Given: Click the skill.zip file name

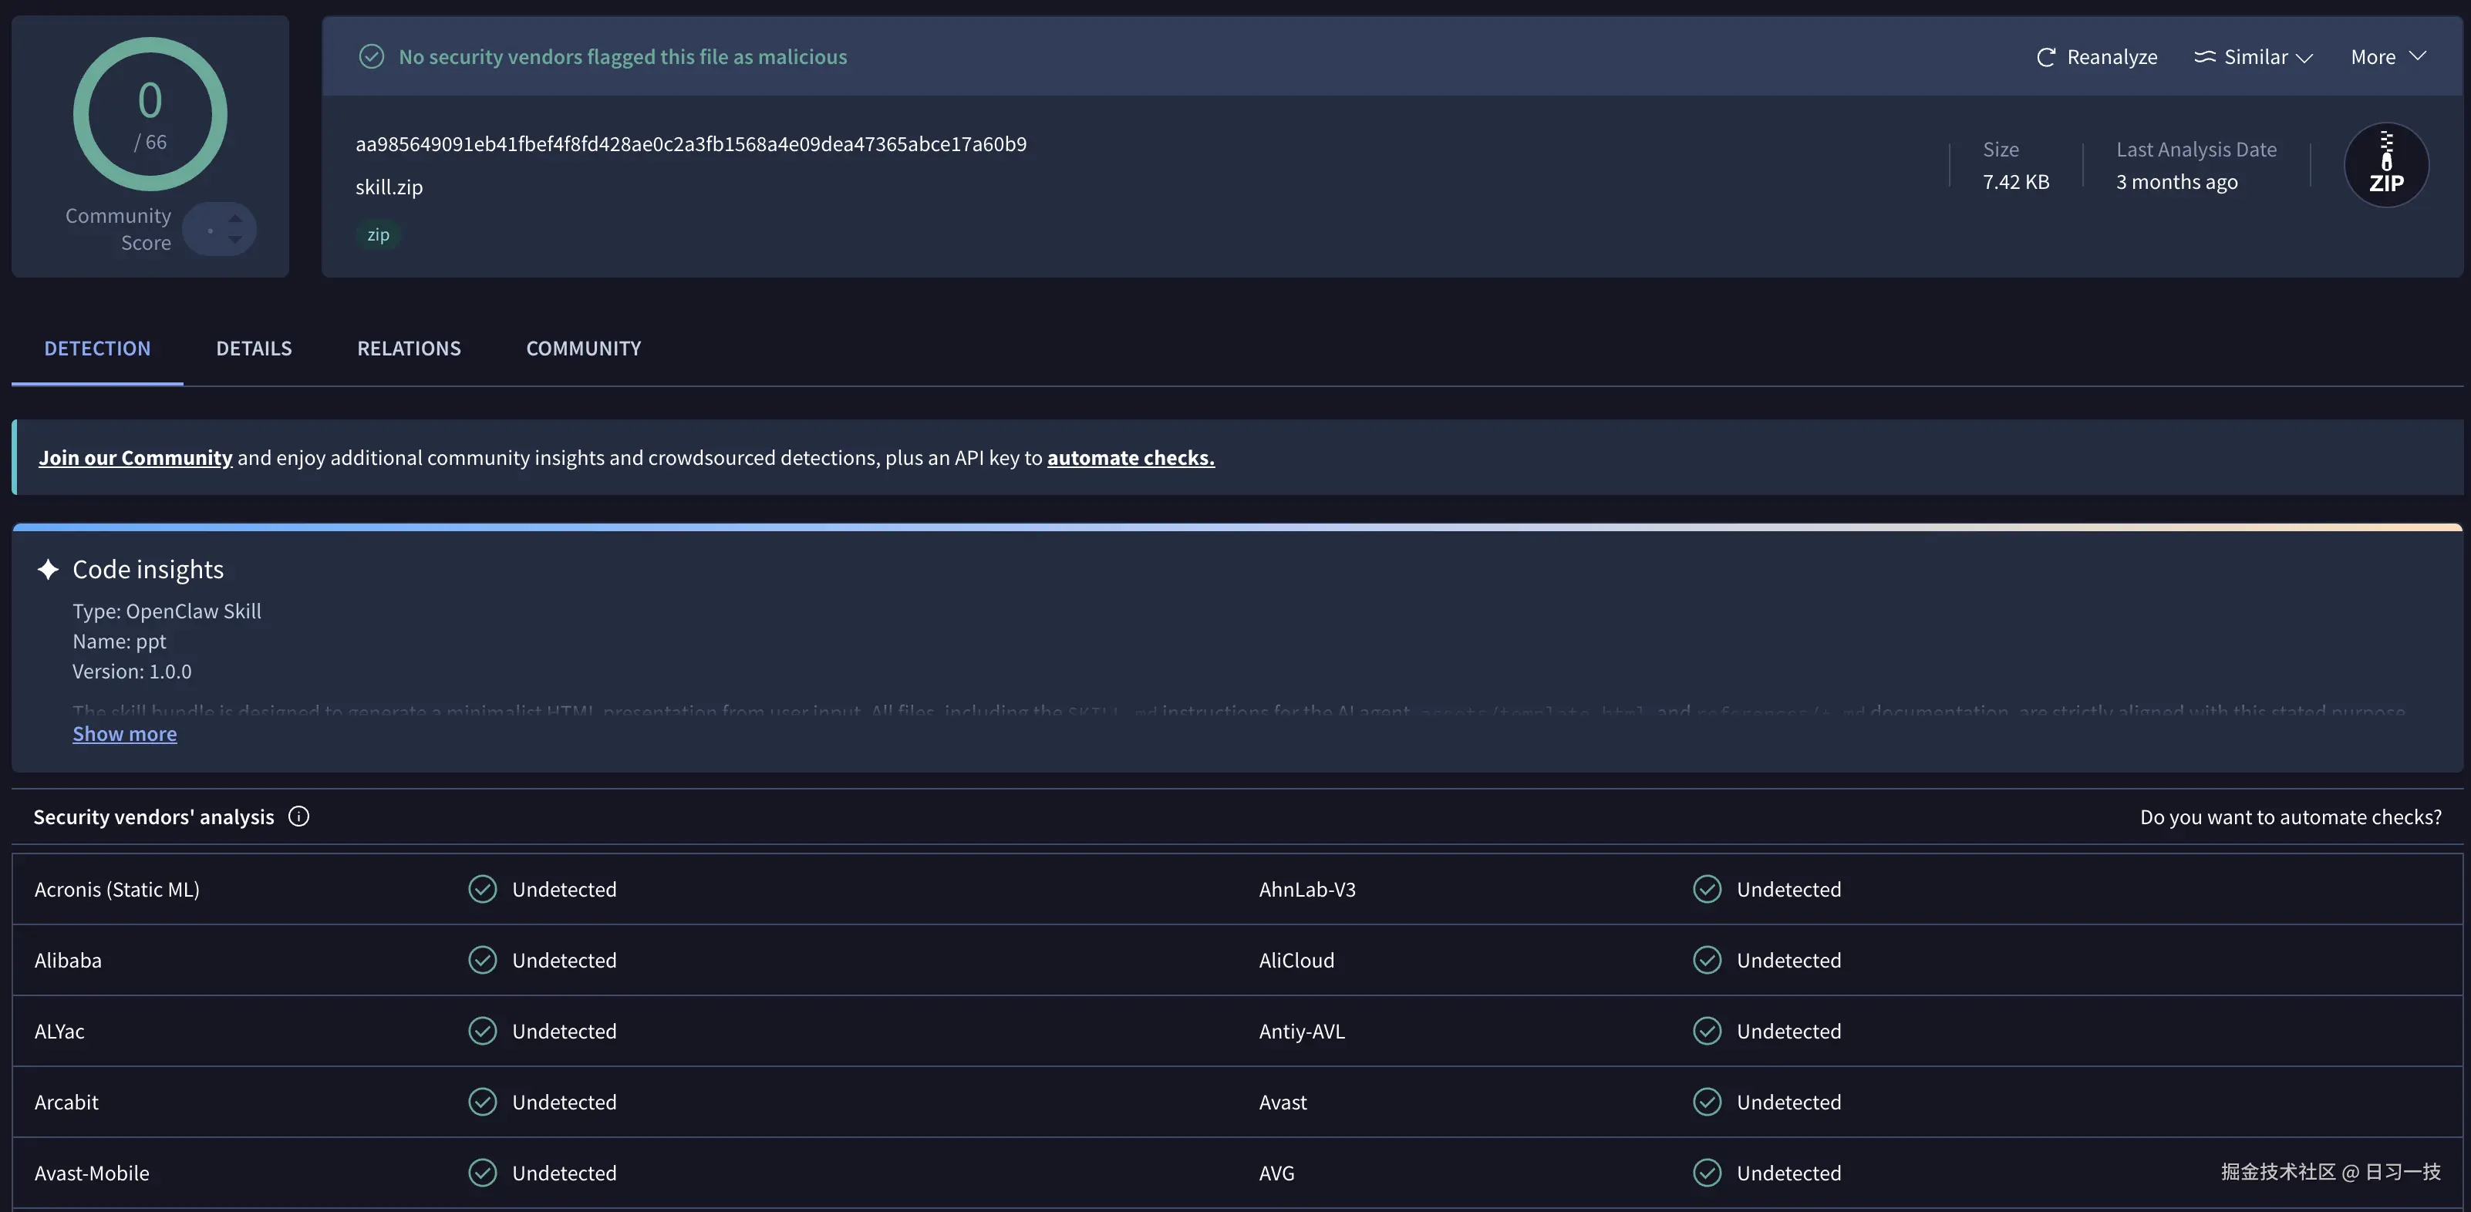Looking at the screenshot, I should click(389, 187).
